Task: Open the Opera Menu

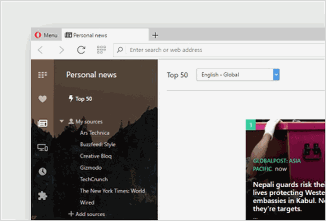Action: point(46,35)
